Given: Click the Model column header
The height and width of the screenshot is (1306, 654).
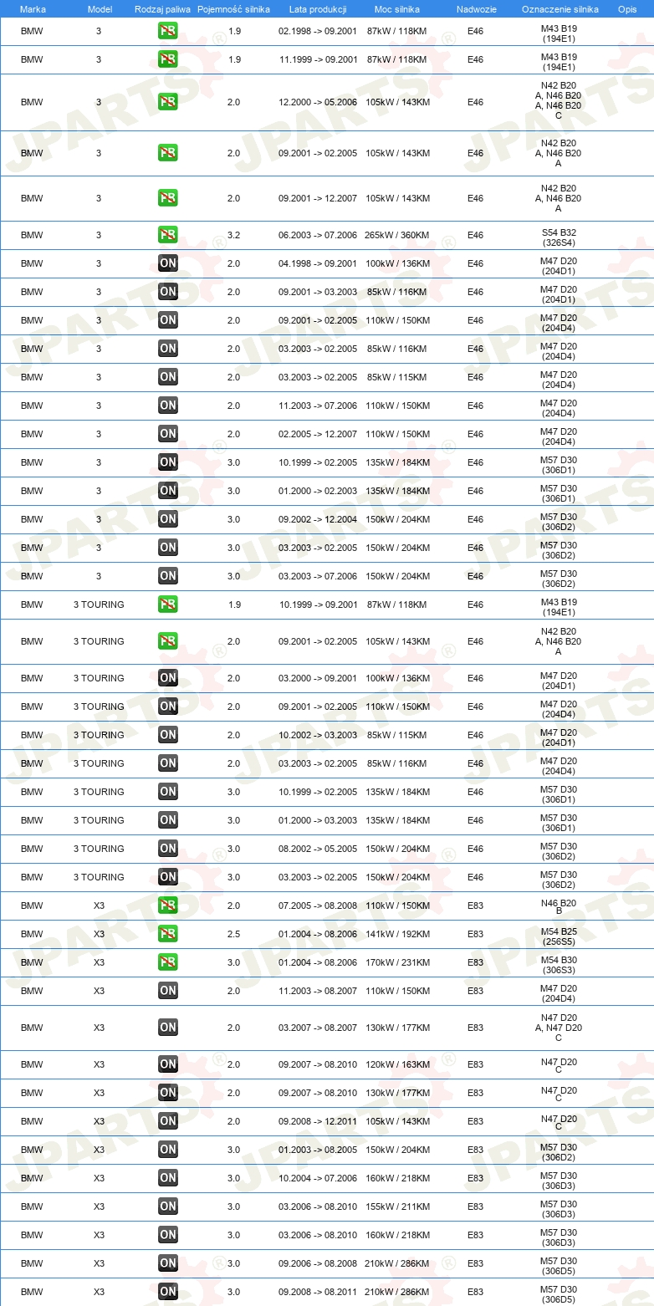Looking at the screenshot, I should [x=99, y=8].
